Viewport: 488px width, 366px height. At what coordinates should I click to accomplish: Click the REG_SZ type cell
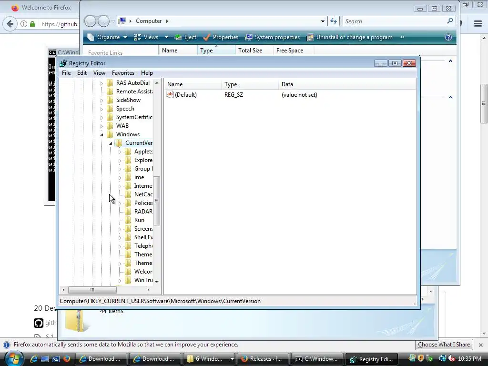click(x=234, y=95)
